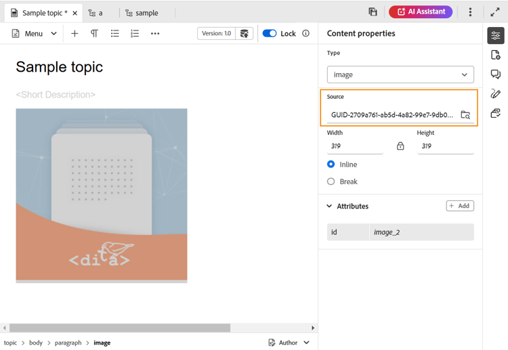This screenshot has width=508, height=350.
Task: Close the Sample topic tab
Action: click(x=75, y=13)
